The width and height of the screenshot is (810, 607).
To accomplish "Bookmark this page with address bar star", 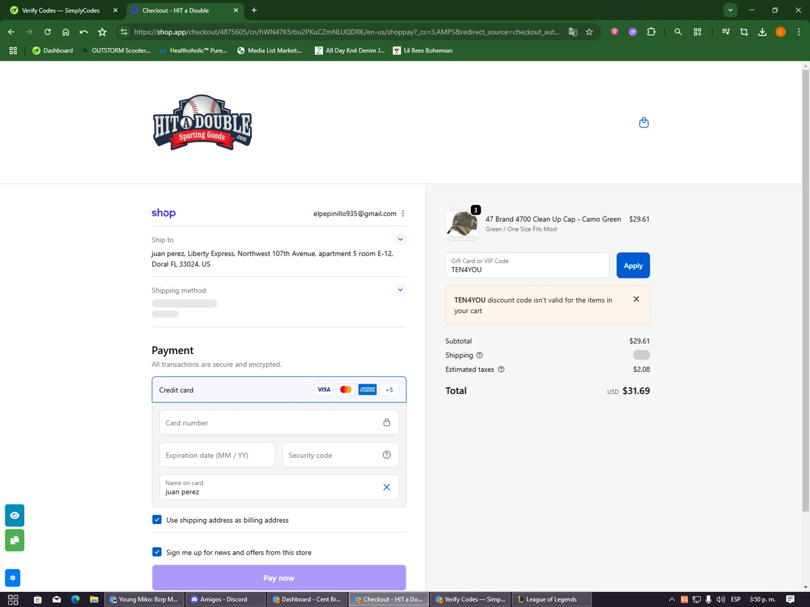I will pyautogui.click(x=589, y=32).
